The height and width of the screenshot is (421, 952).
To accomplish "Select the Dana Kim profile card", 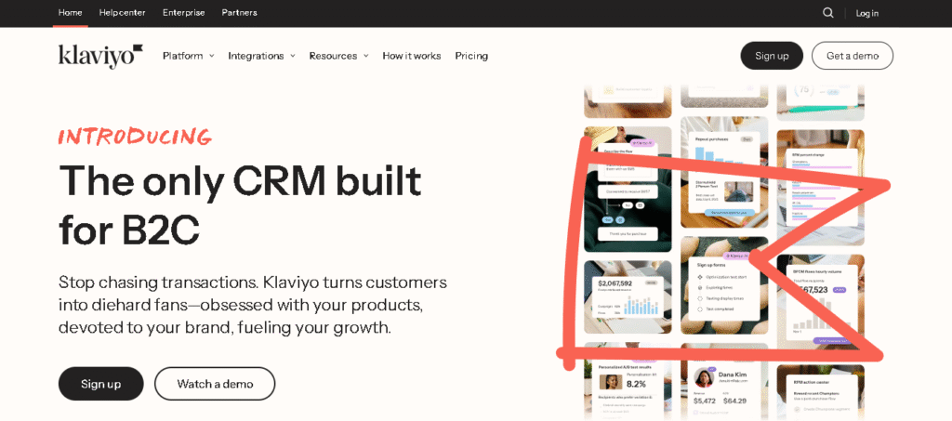I will point(723,388).
